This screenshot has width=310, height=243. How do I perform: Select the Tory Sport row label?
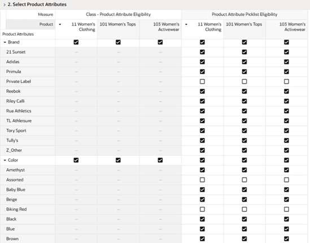pos(16,131)
